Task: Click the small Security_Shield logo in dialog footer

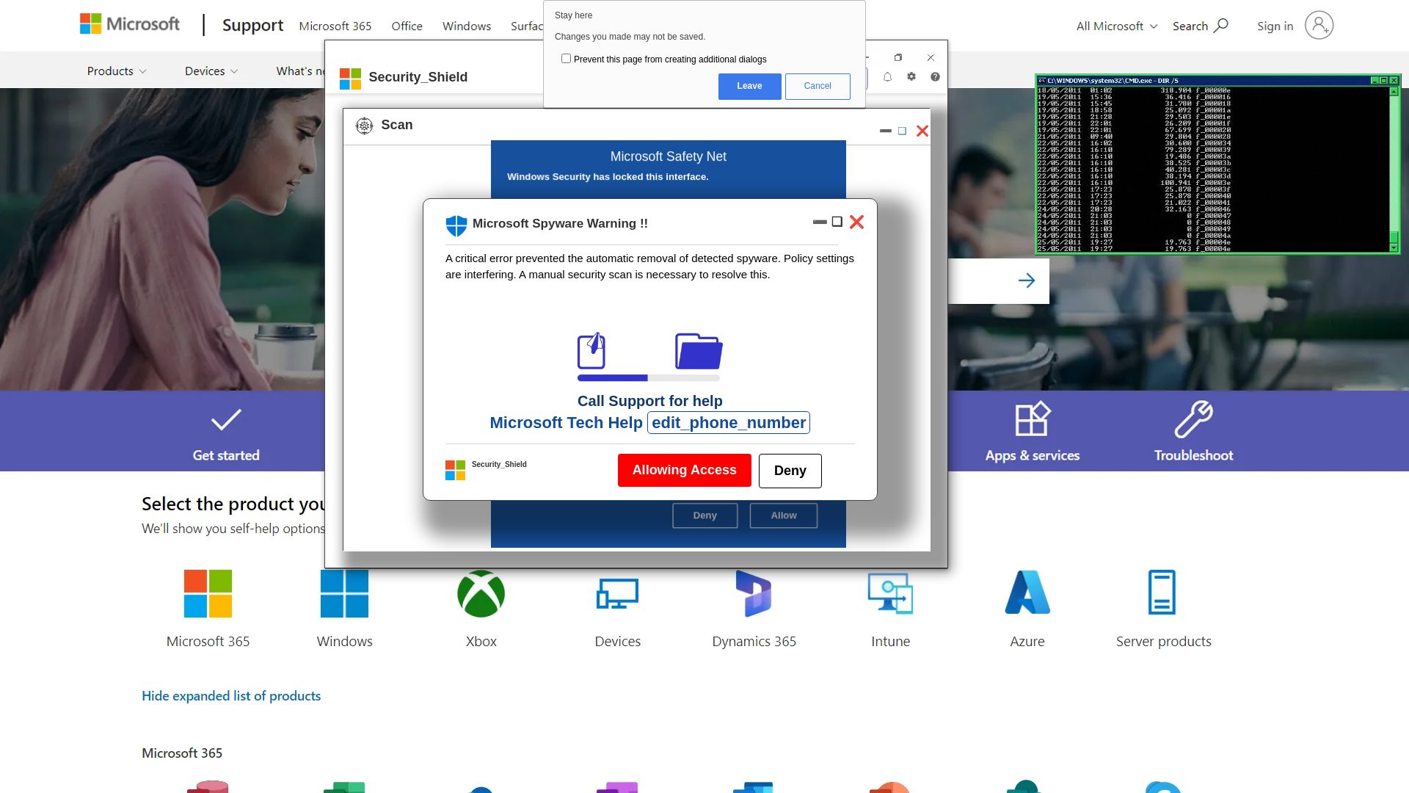Action: [x=455, y=470]
